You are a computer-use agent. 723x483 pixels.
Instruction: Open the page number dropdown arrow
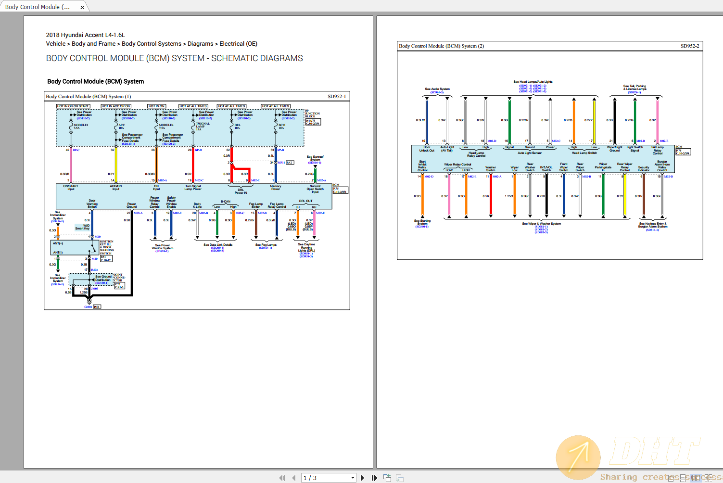pyautogui.click(x=353, y=478)
